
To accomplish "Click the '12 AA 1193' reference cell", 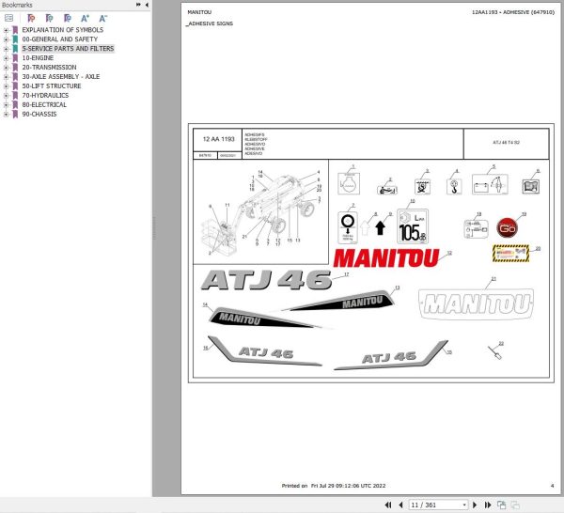I will click(218, 139).
